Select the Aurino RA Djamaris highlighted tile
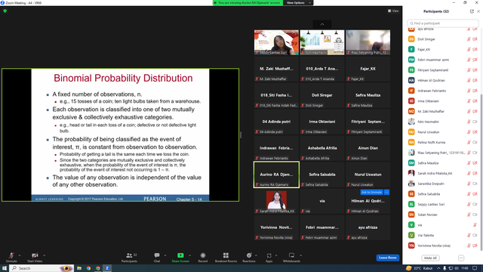 pyautogui.click(x=276, y=175)
